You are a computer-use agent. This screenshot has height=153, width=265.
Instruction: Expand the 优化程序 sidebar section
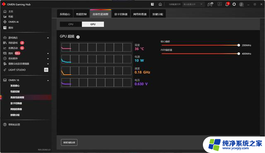[48, 59]
